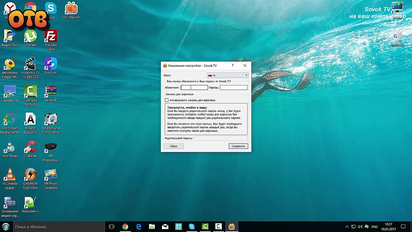
Task: Open Notepad++ desktop icon
Action: [30, 204]
